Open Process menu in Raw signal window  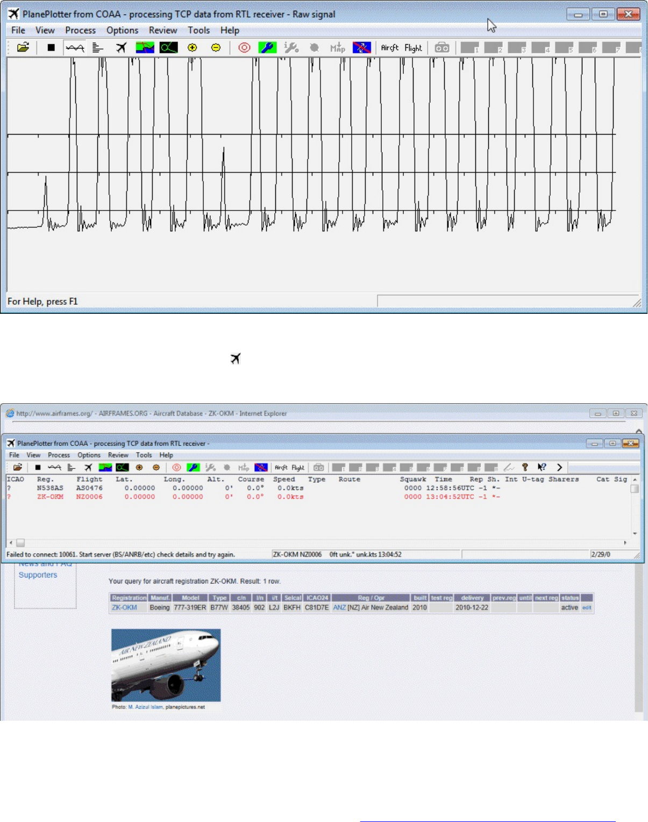click(x=81, y=30)
